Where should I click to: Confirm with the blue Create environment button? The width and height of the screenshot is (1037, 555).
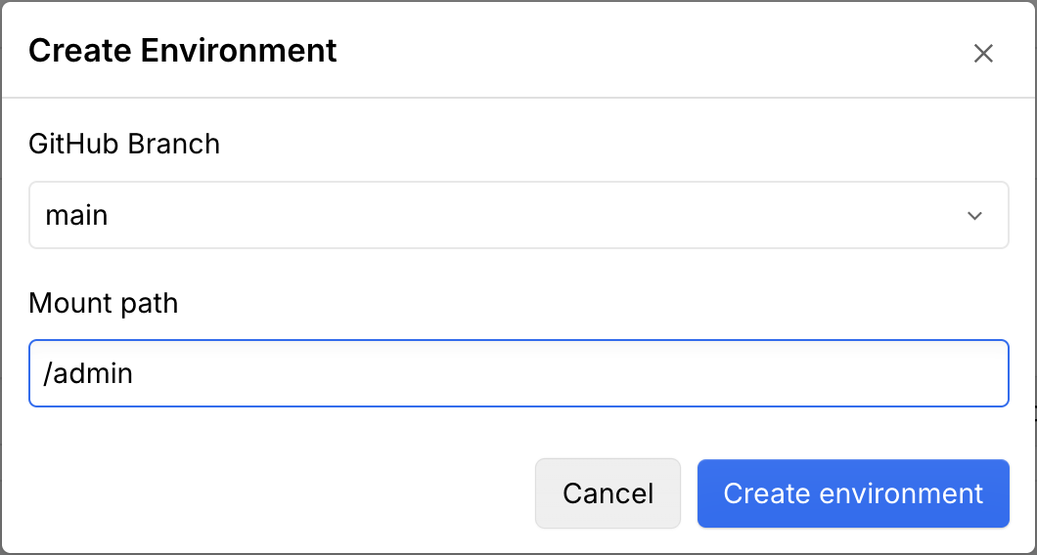pos(852,493)
